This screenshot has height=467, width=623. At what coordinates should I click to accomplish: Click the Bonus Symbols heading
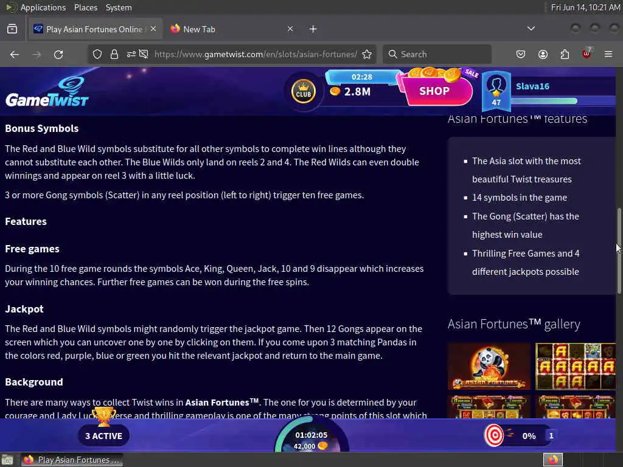(42, 129)
